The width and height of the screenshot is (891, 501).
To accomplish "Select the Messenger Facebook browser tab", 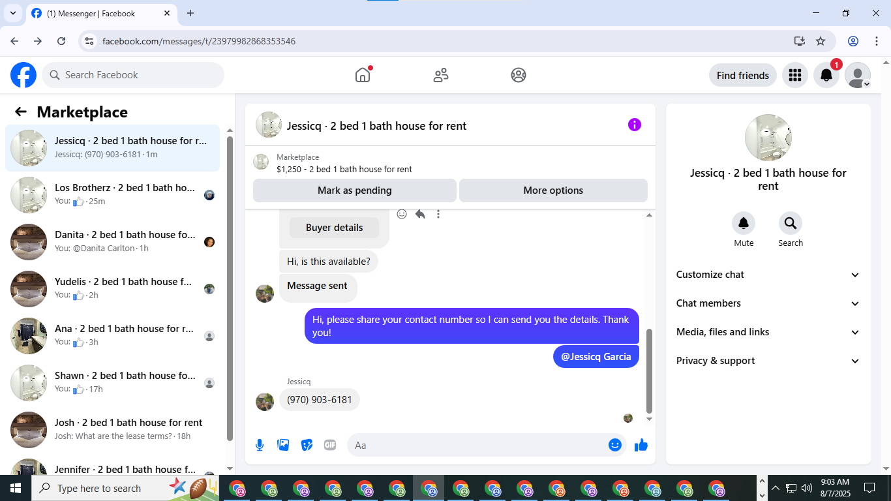I will point(101,13).
